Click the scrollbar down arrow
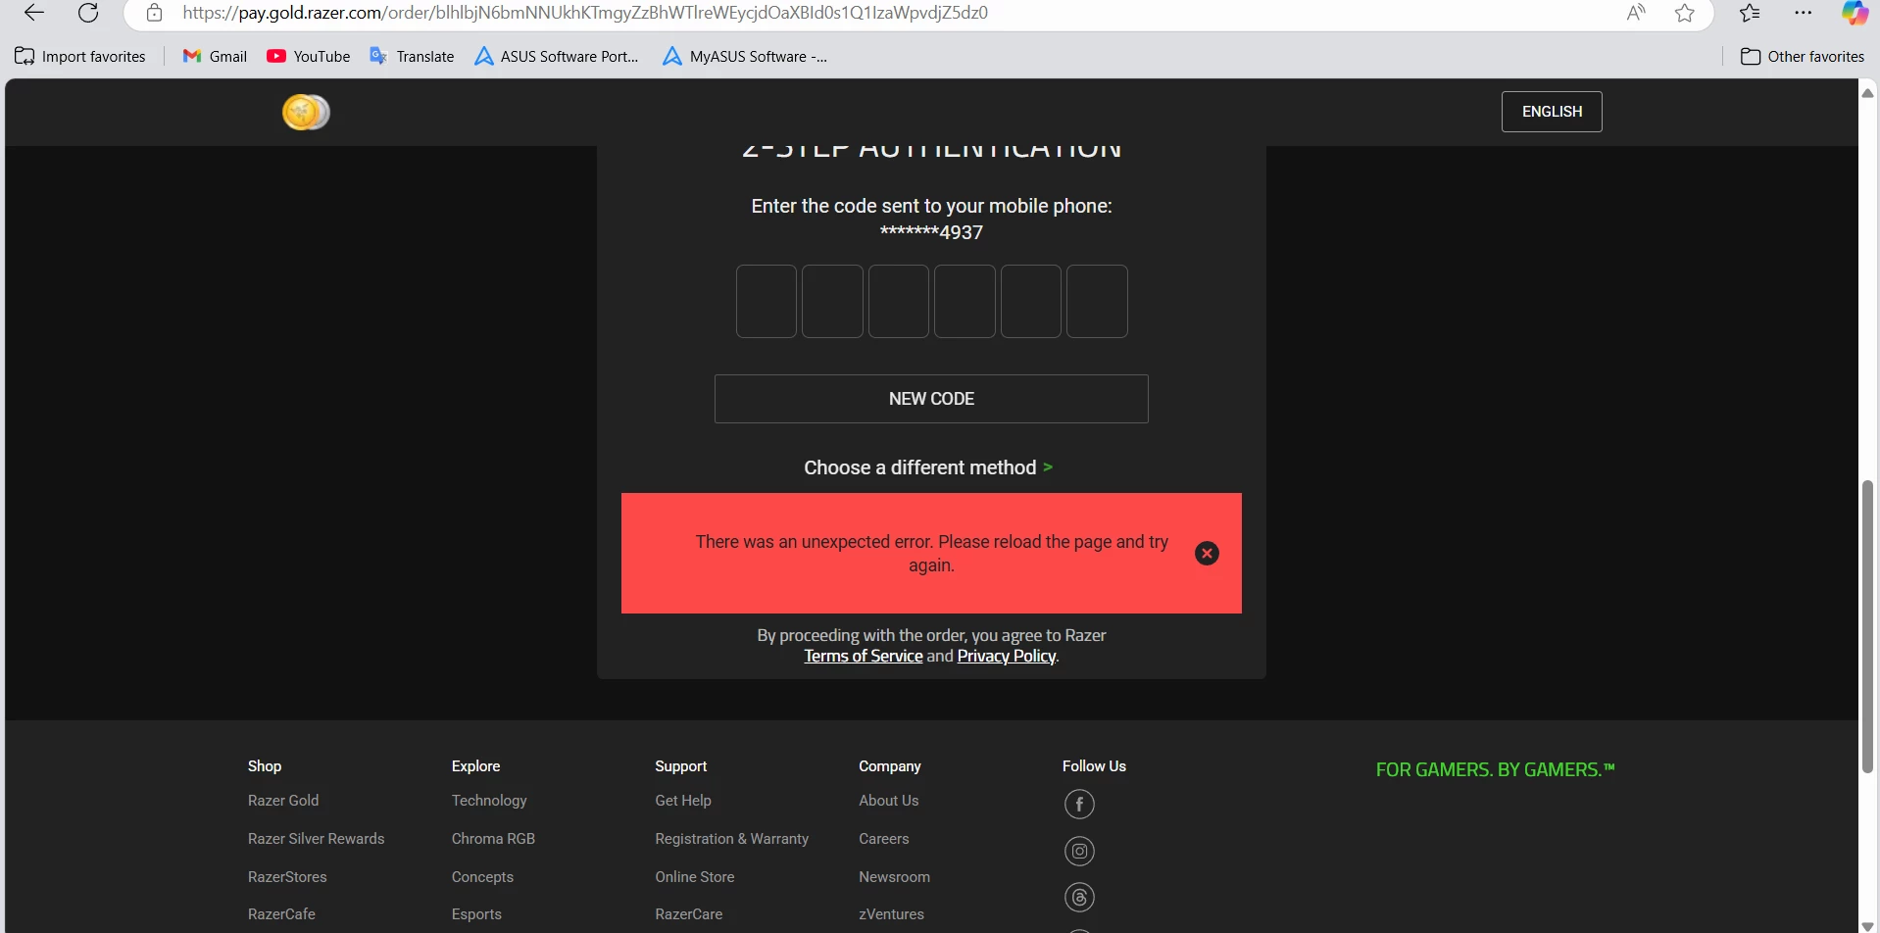Image resolution: width=1880 pixels, height=933 pixels. click(1867, 925)
